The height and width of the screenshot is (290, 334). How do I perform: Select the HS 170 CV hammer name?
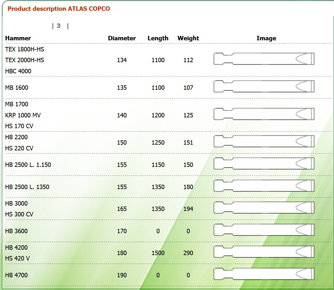tap(19, 126)
